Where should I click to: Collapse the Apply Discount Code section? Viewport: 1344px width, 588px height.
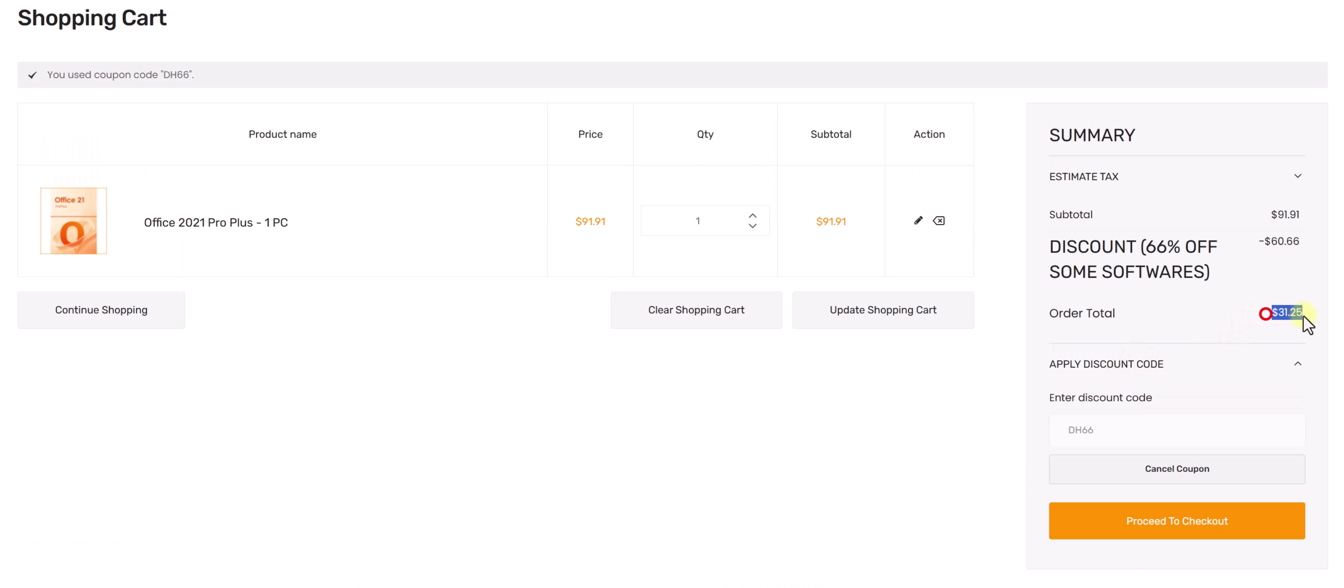(1297, 364)
